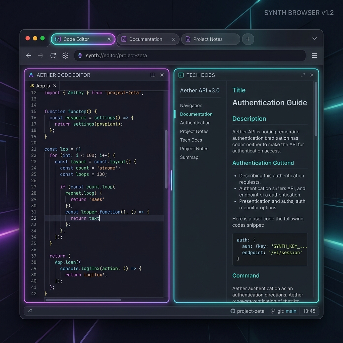Click the 13:45 clock in status bar

pyautogui.click(x=309, y=311)
